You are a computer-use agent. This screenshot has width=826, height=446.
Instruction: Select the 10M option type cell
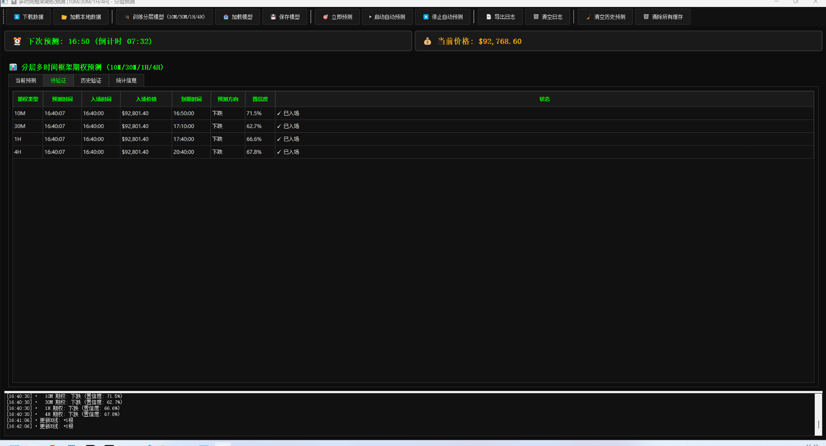28,113
